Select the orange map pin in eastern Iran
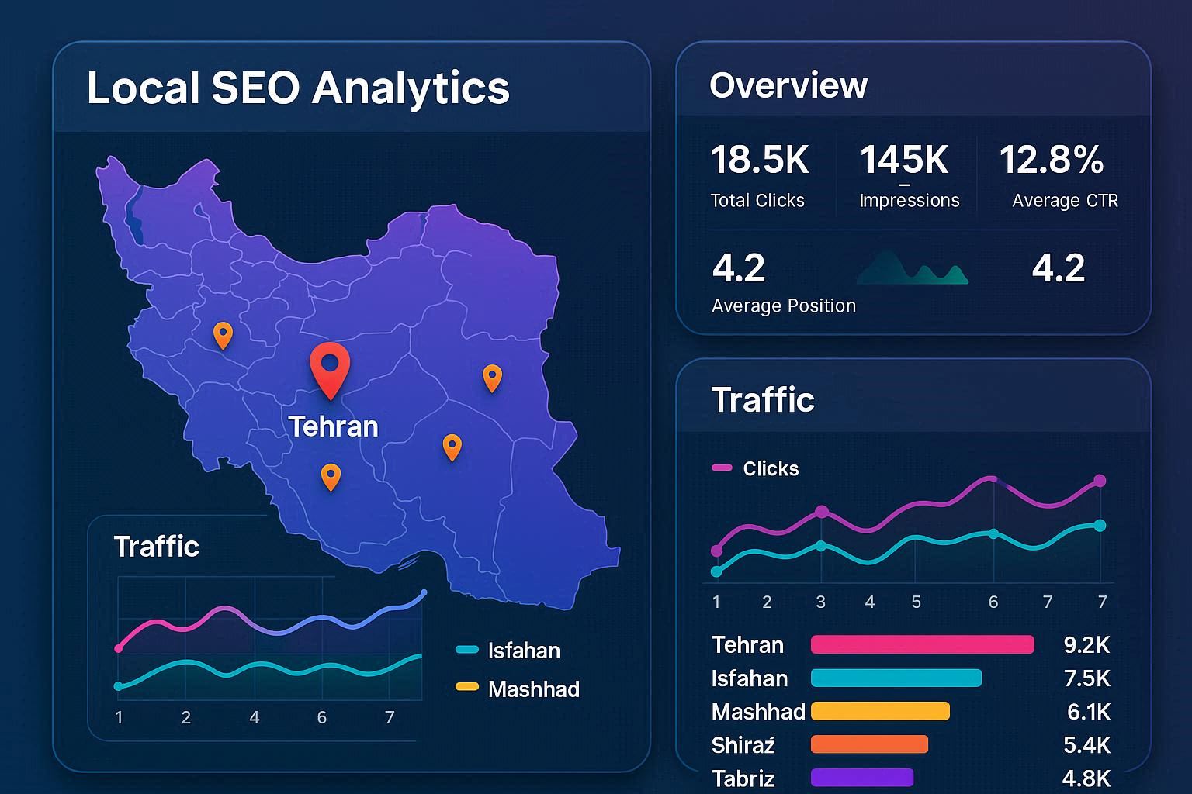The width and height of the screenshot is (1192, 794). coord(492,377)
